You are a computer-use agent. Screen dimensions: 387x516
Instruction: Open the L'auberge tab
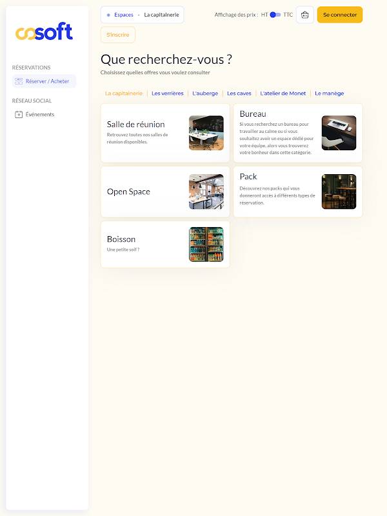point(205,94)
